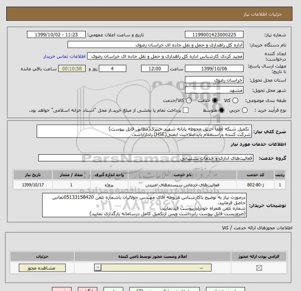Click the date cell 1399/10/17

click(33, 185)
